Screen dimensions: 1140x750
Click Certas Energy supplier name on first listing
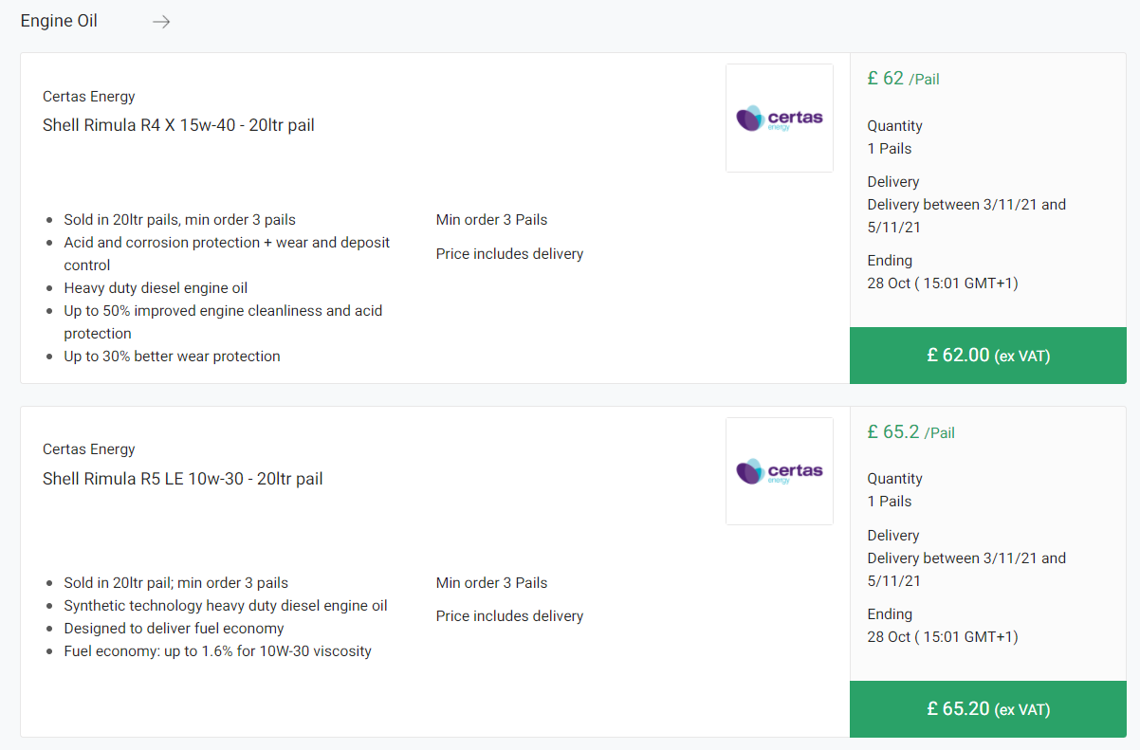(x=89, y=96)
